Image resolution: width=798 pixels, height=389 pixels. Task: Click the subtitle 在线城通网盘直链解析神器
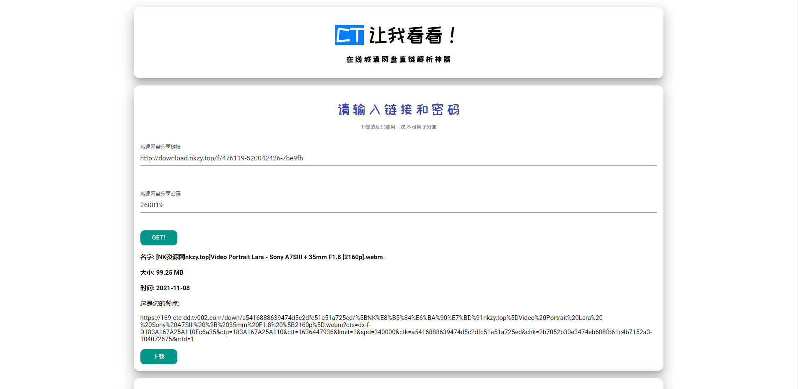click(398, 59)
